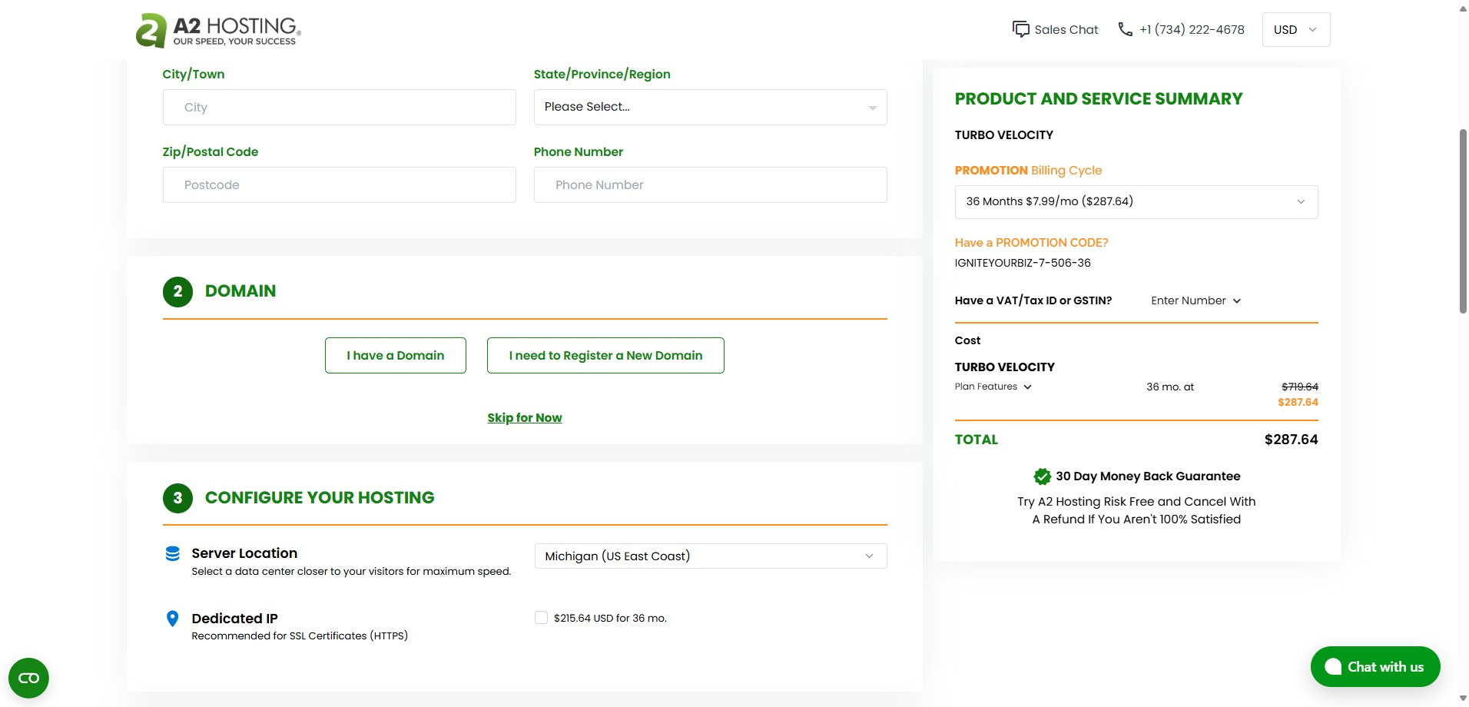Viewport: 1469px width, 707px height.
Task: Choose the I have a Domain button
Action: click(x=395, y=355)
